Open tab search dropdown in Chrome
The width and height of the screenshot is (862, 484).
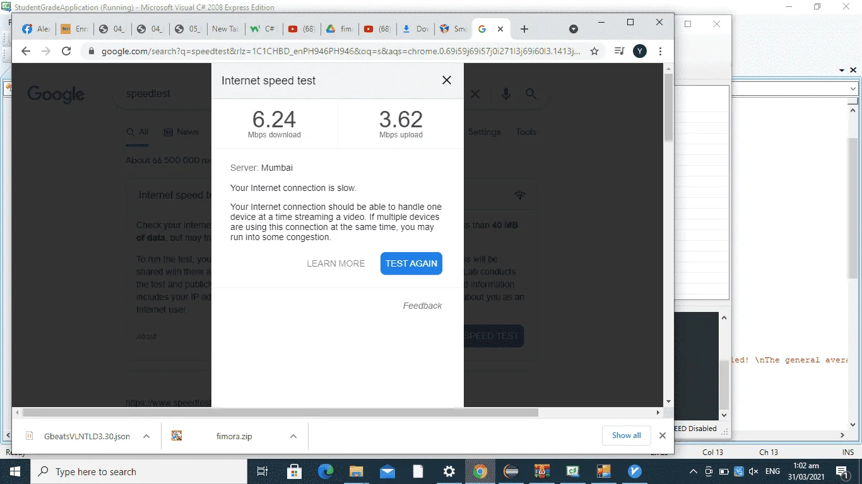coord(574,29)
